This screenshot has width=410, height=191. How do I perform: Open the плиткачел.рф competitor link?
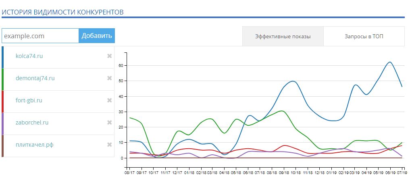click(34, 145)
